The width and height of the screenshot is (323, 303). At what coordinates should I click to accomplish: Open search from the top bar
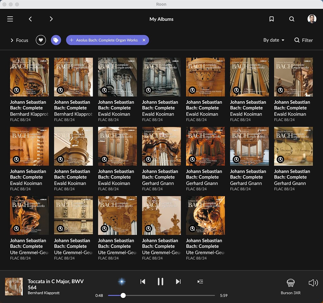point(292,19)
